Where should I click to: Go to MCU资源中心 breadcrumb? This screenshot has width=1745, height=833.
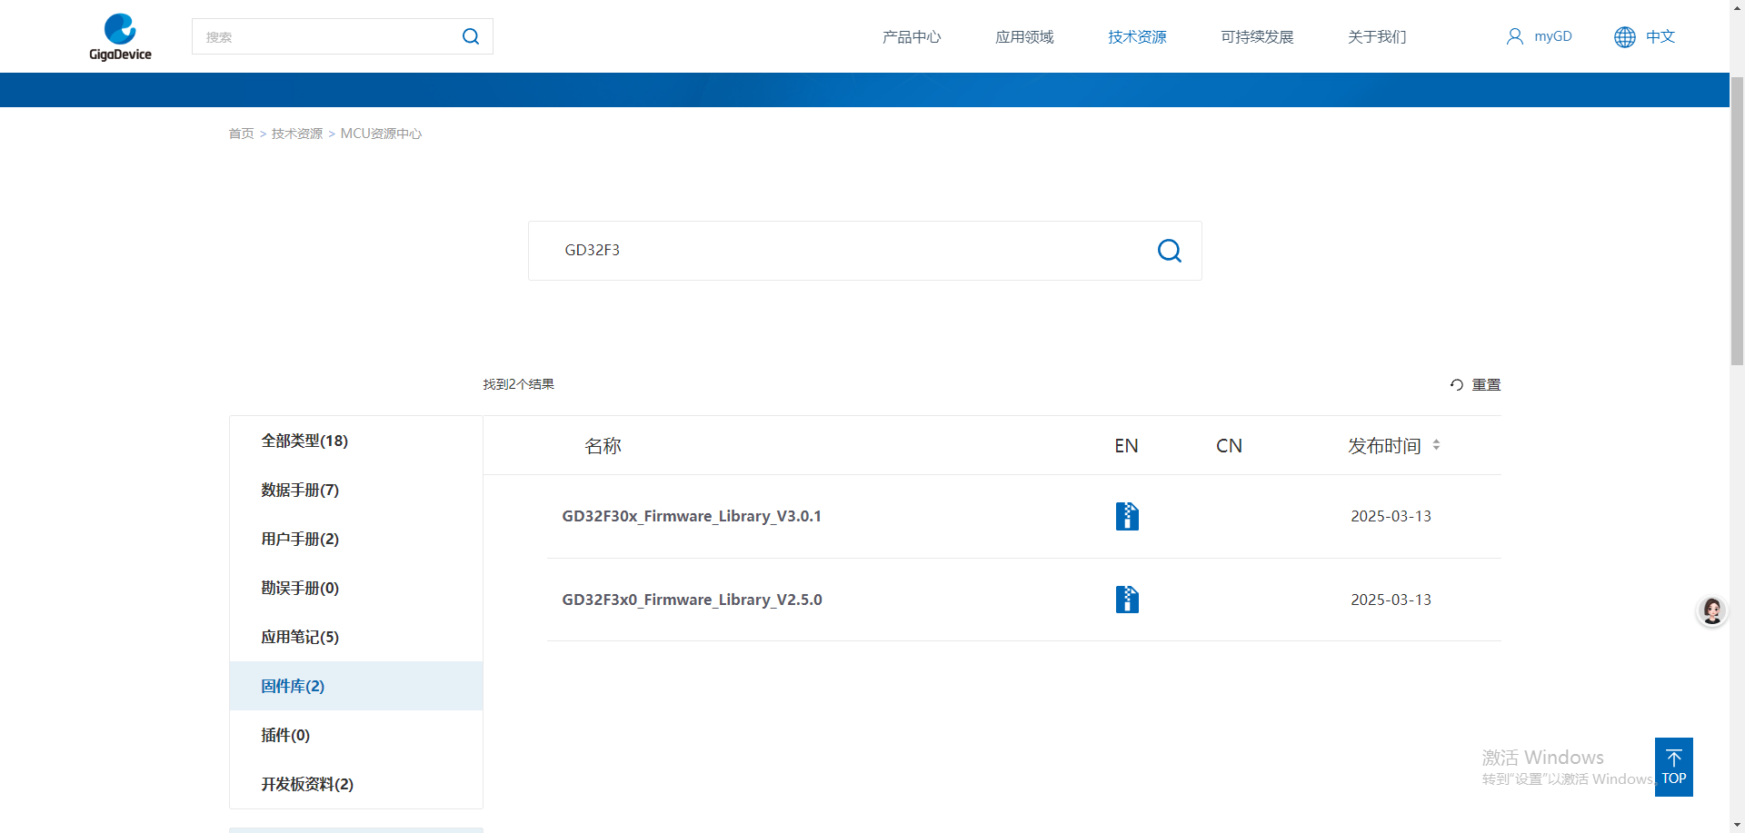381,134
